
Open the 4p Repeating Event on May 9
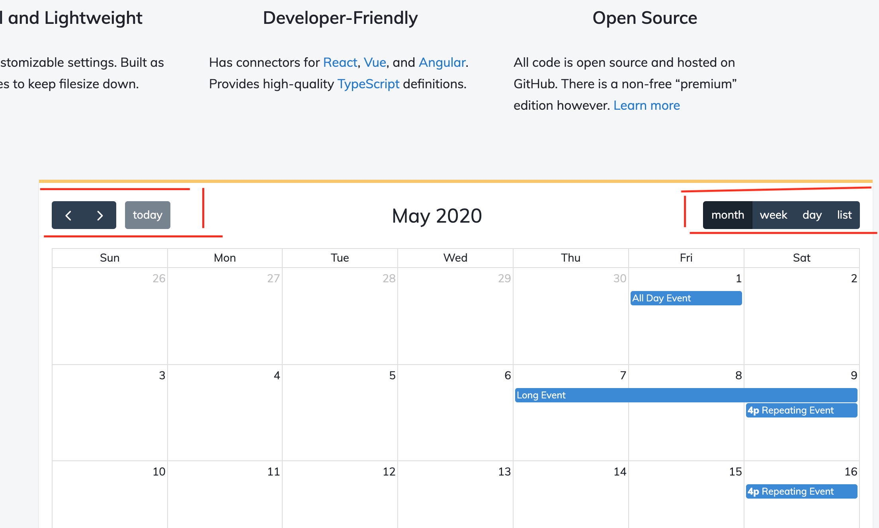(x=801, y=410)
